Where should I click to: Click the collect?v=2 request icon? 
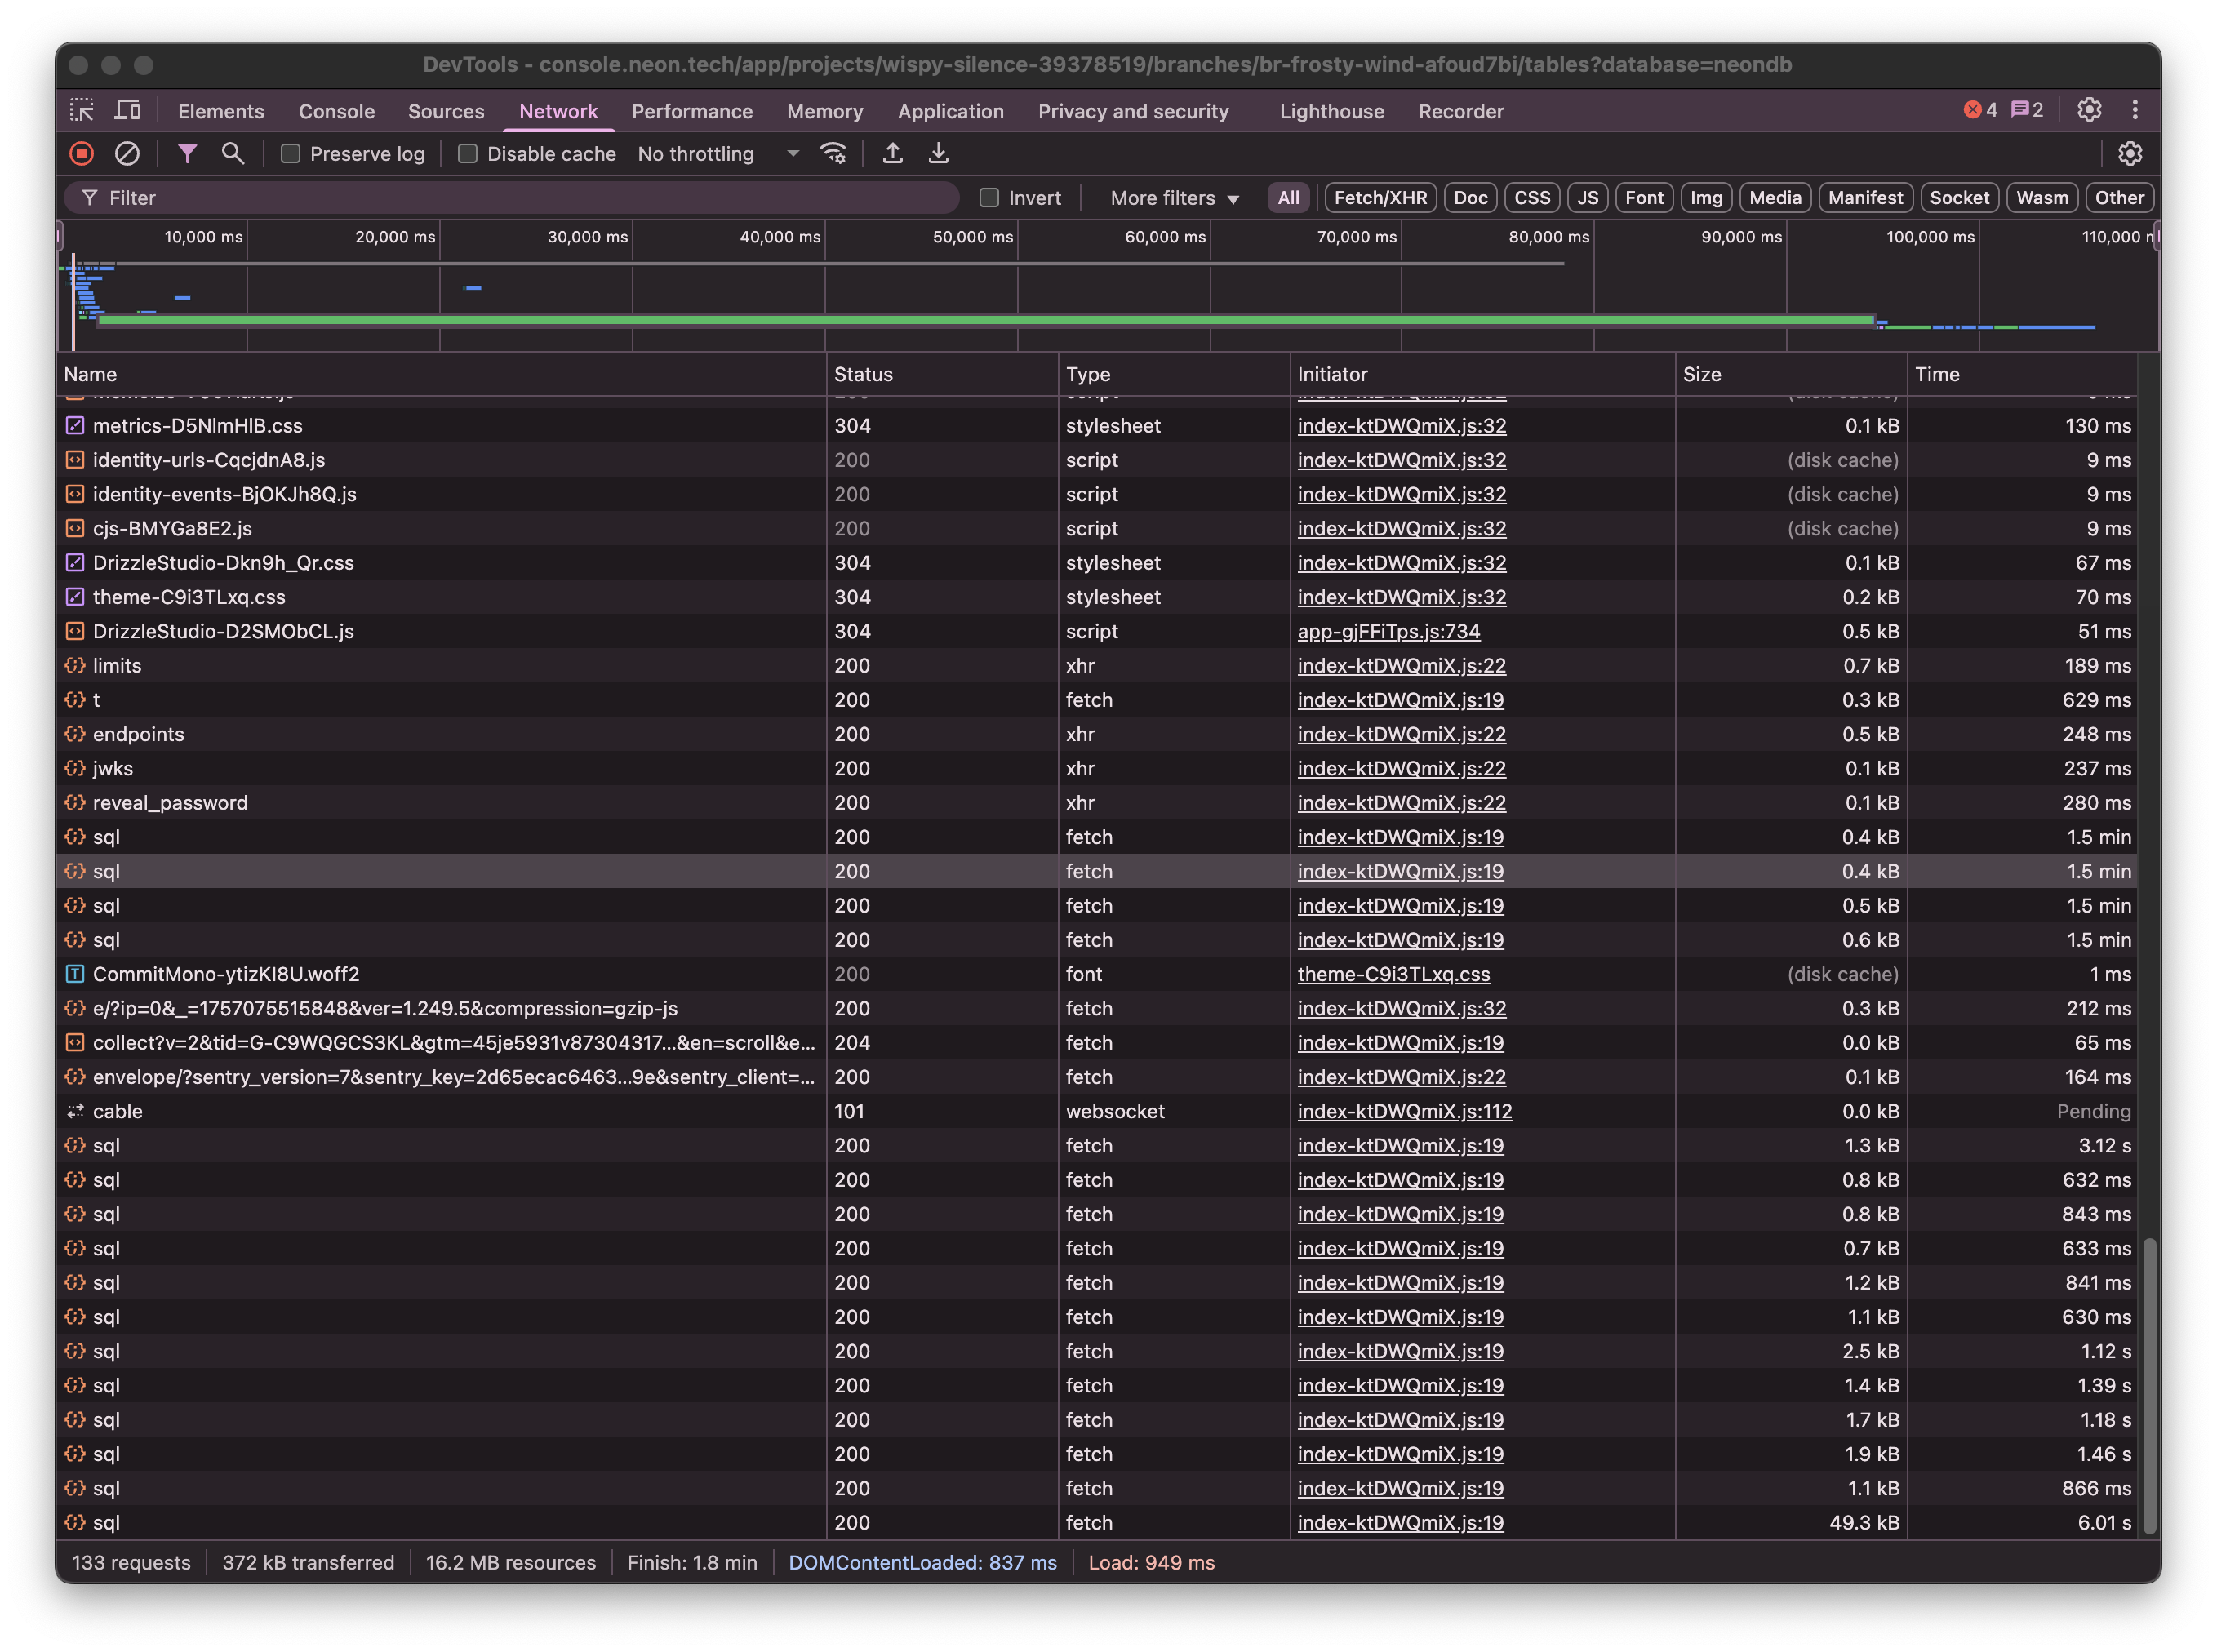tap(75, 1043)
